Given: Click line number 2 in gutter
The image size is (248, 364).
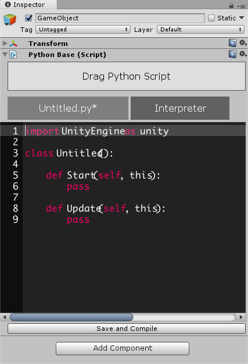Looking at the screenshot, I should pyautogui.click(x=16, y=142).
